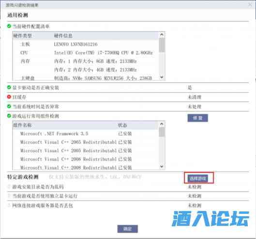Click the hardware list scroll-up arrow
The width and height of the screenshot is (256, 239).
[162, 34]
